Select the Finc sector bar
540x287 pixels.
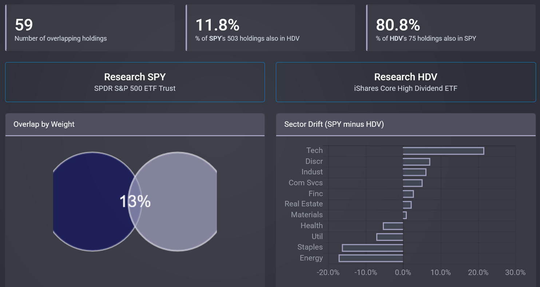(x=408, y=194)
